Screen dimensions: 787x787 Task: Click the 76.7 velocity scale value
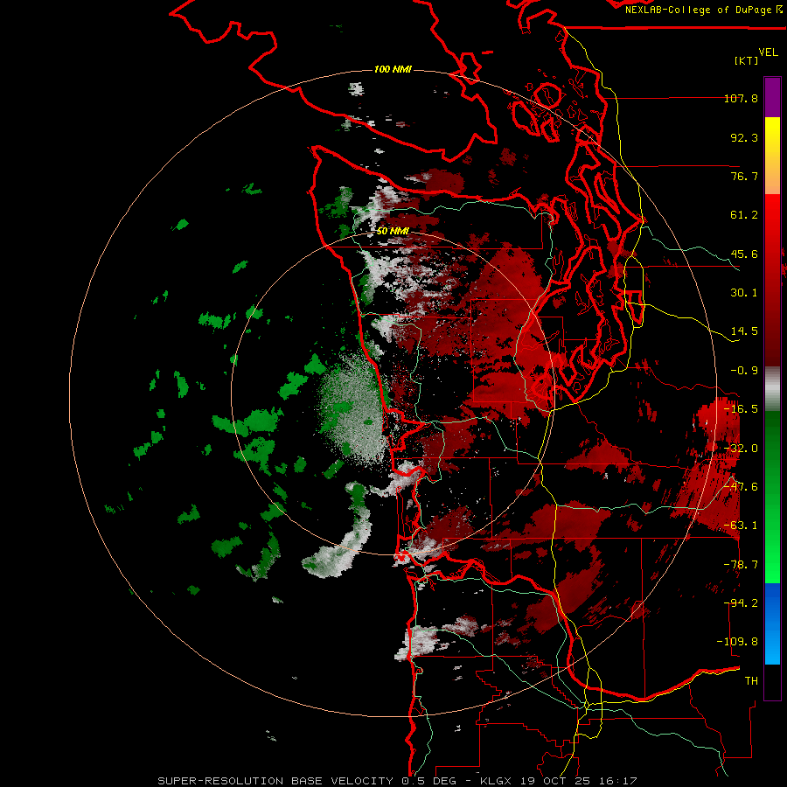744,176
